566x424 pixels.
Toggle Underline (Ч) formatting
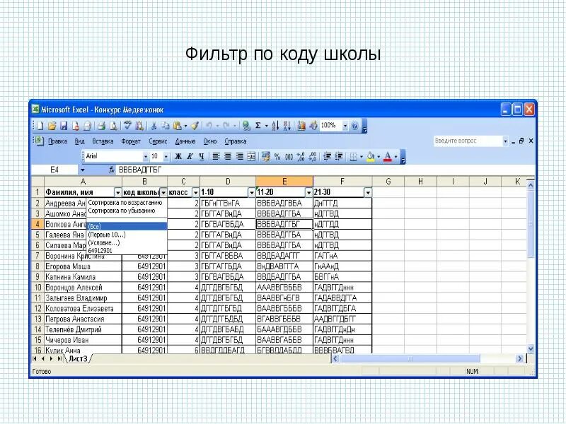coord(202,156)
